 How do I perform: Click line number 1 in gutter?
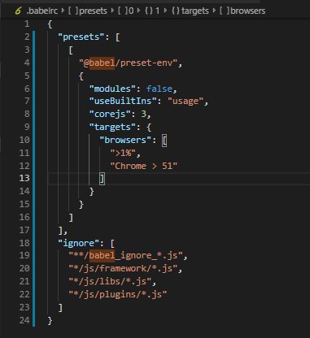(x=27, y=24)
